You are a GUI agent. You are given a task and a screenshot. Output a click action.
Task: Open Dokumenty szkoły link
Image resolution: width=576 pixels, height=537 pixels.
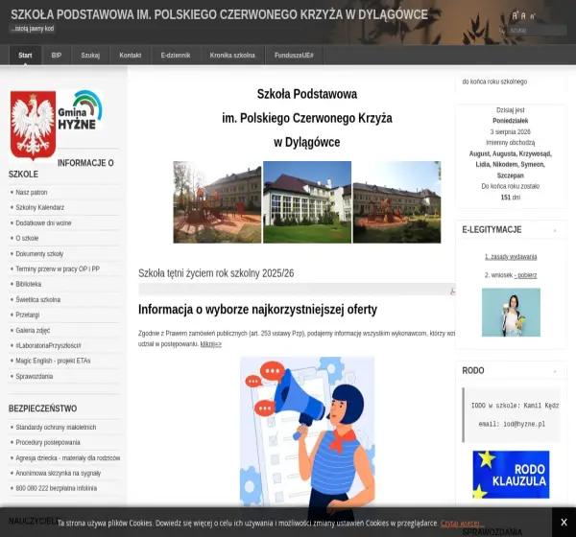click(39, 253)
